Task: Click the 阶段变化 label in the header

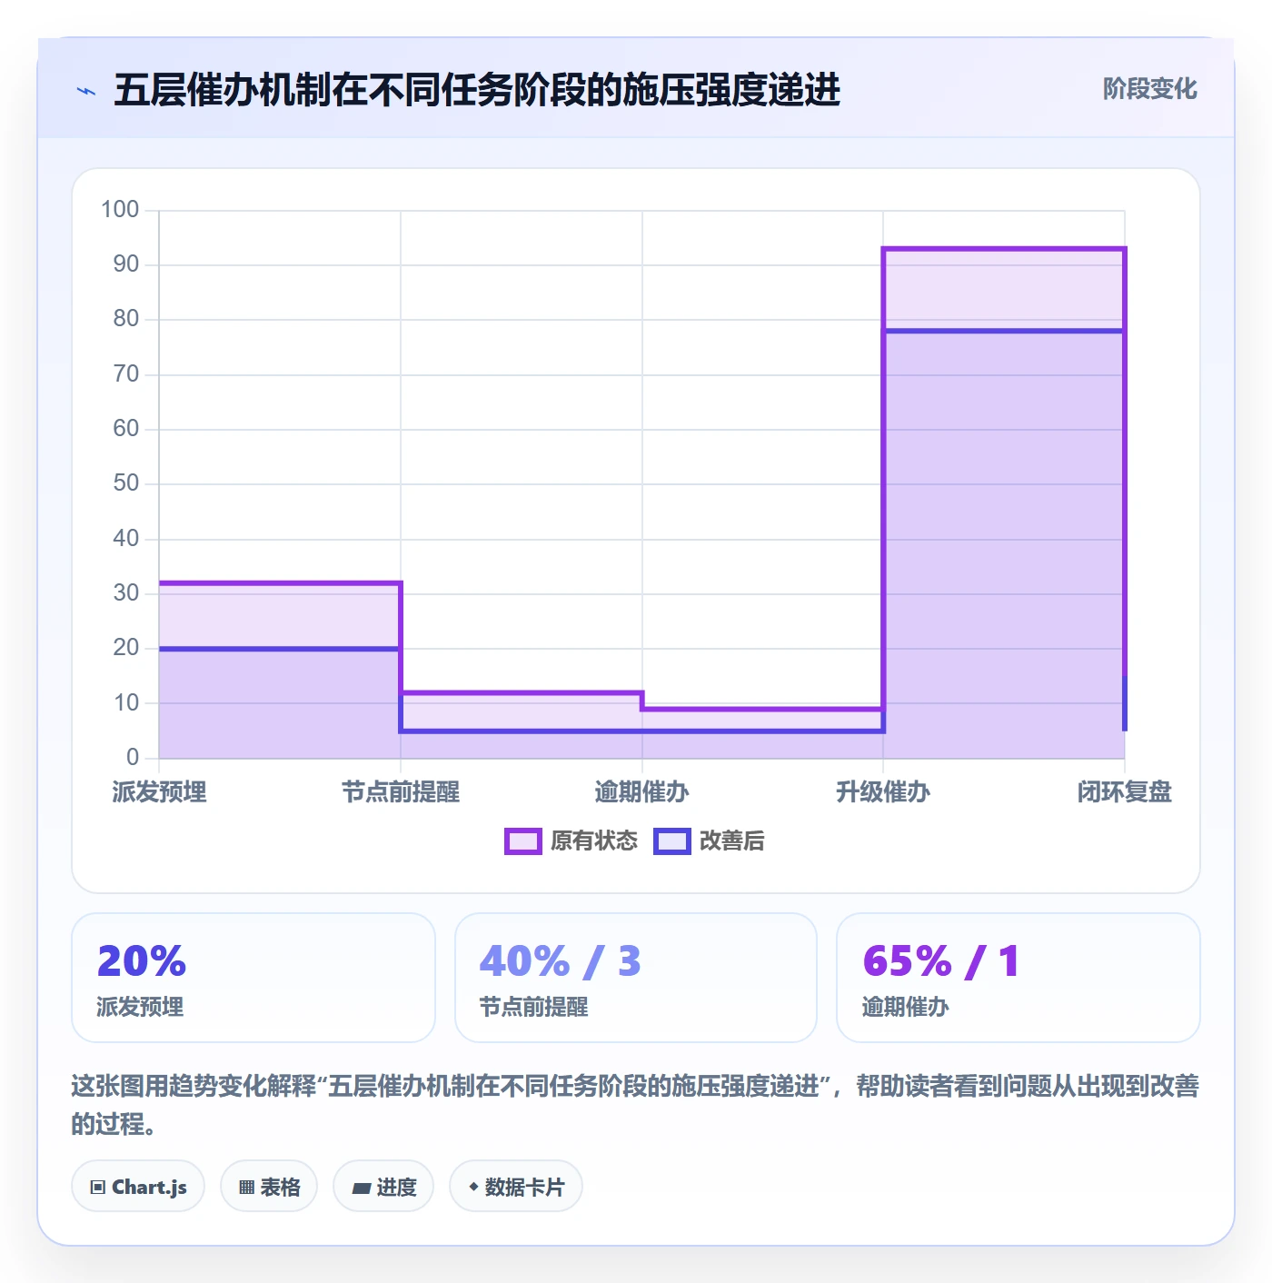Action: [x=1149, y=89]
